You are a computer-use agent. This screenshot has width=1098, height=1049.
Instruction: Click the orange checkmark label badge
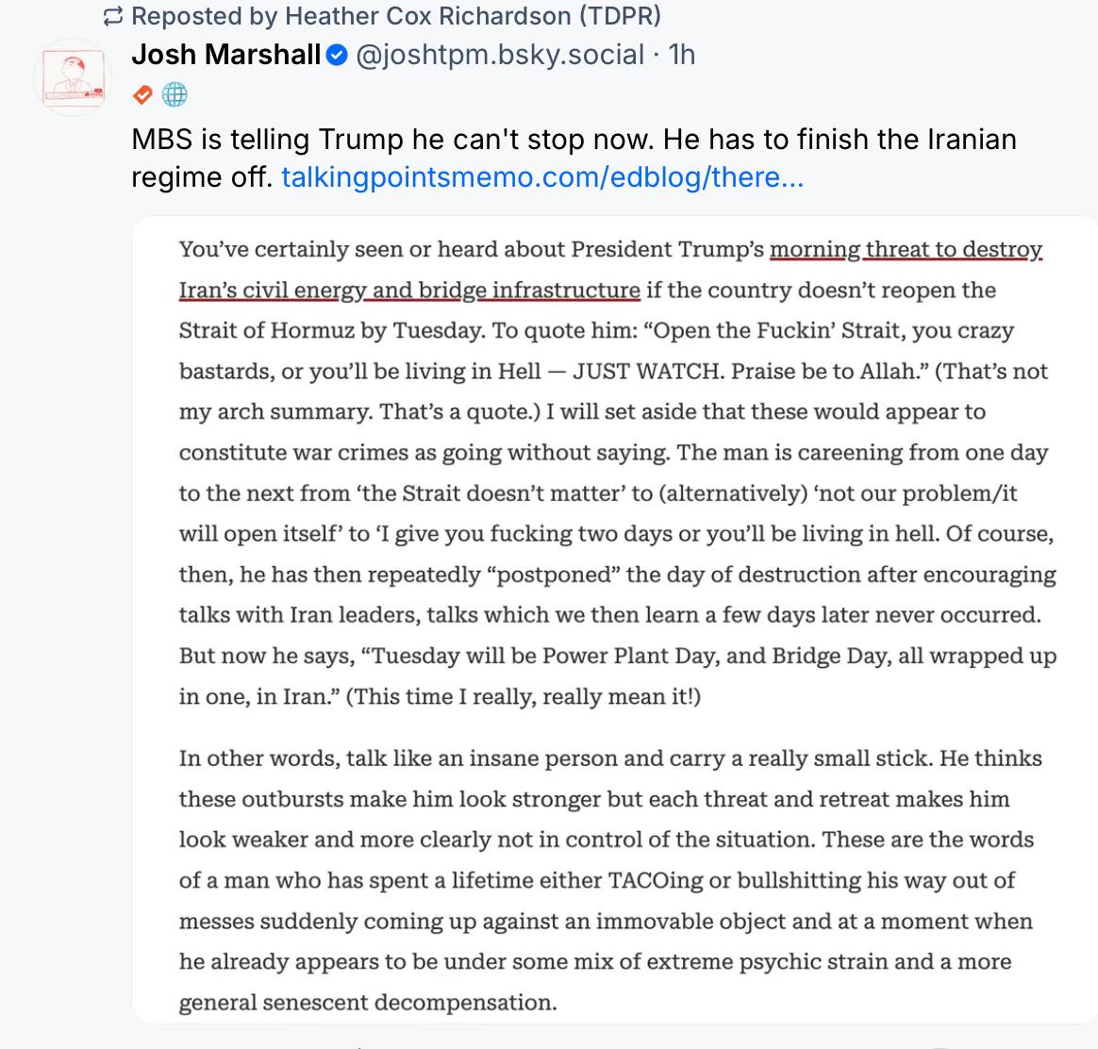(x=142, y=94)
